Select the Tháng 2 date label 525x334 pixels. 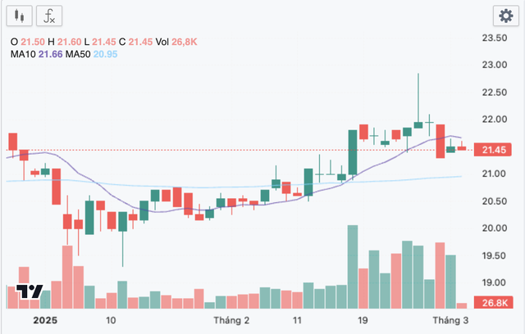tap(231, 321)
